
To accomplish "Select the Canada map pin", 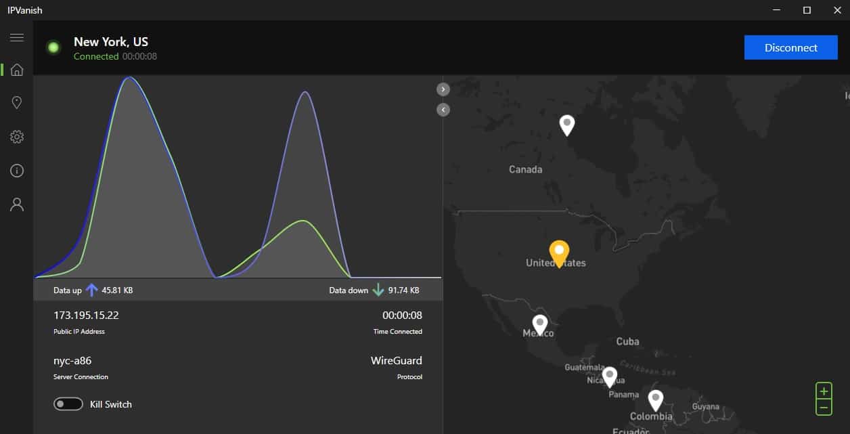I will pyautogui.click(x=567, y=125).
